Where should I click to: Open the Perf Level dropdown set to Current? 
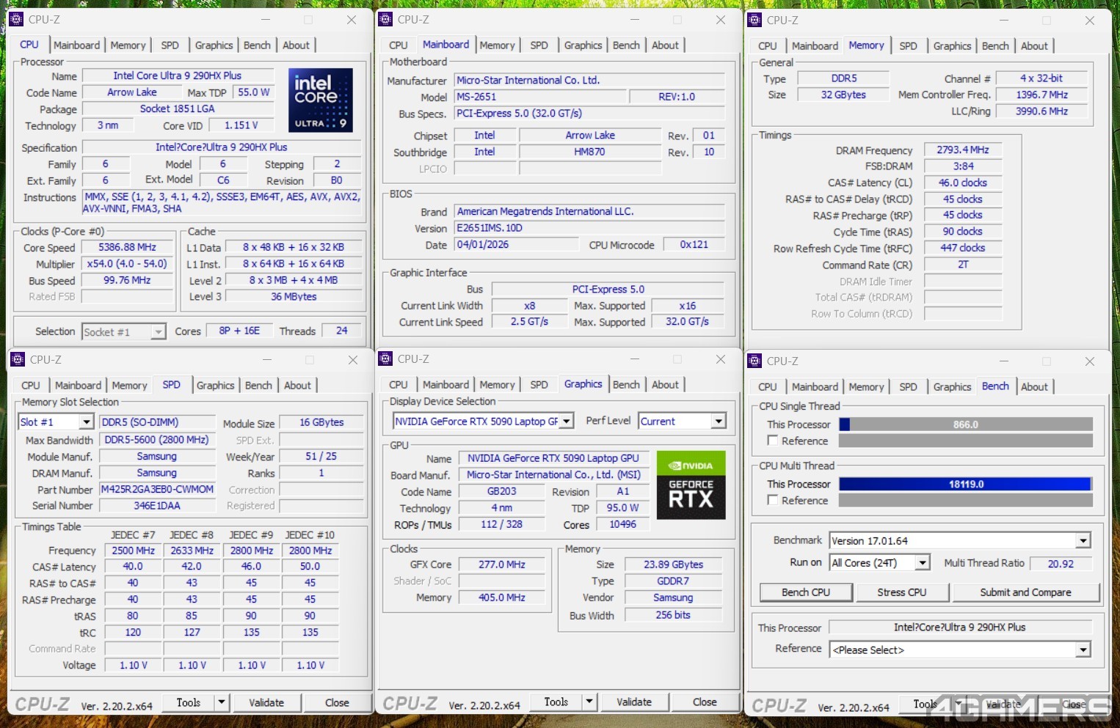tap(719, 422)
